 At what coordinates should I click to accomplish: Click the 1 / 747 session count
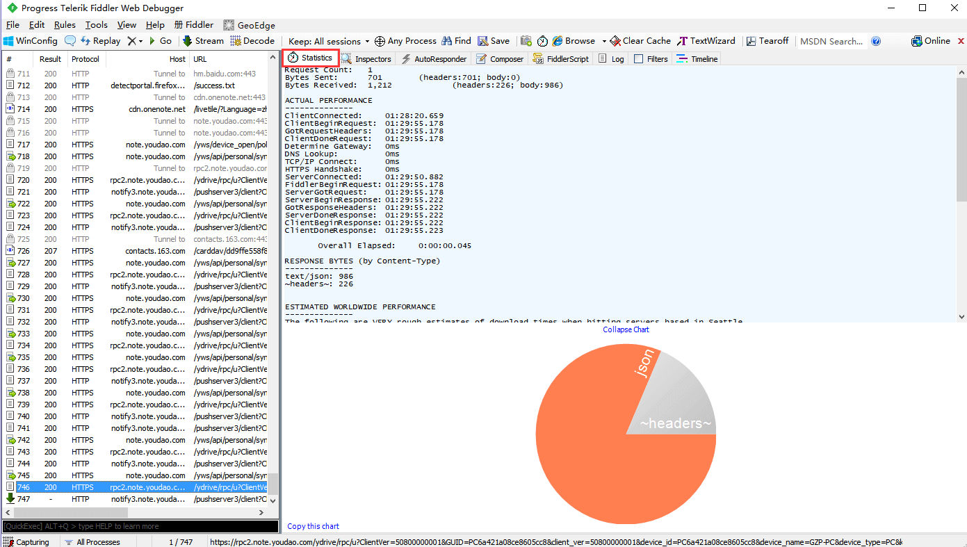[x=181, y=541]
